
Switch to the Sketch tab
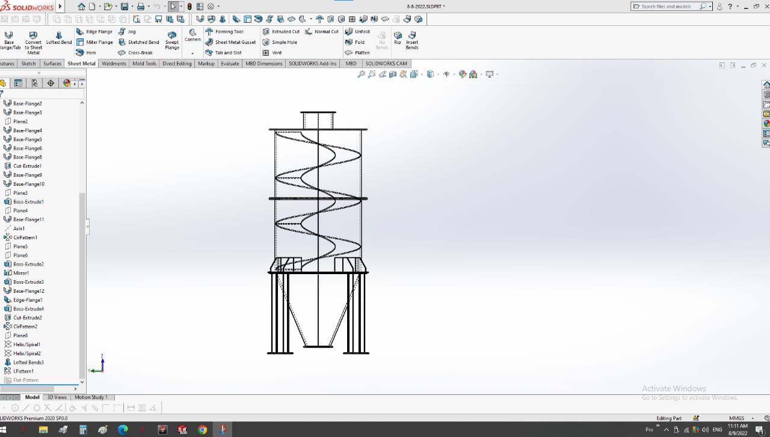click(29, 63)
